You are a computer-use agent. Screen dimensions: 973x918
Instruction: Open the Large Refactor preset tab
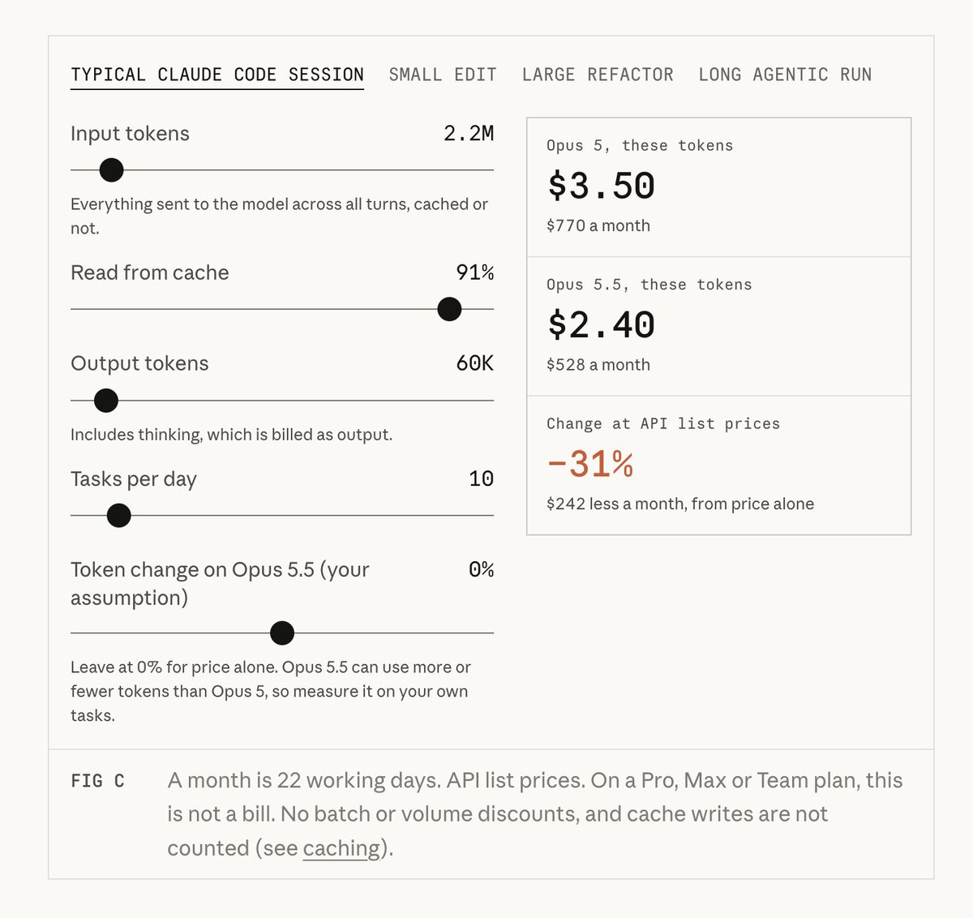point(598,75)
